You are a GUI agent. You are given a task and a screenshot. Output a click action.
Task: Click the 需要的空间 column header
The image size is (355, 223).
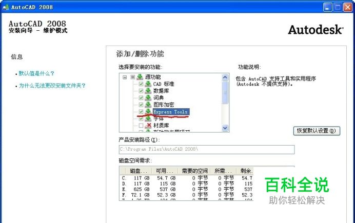pos(194,171)
